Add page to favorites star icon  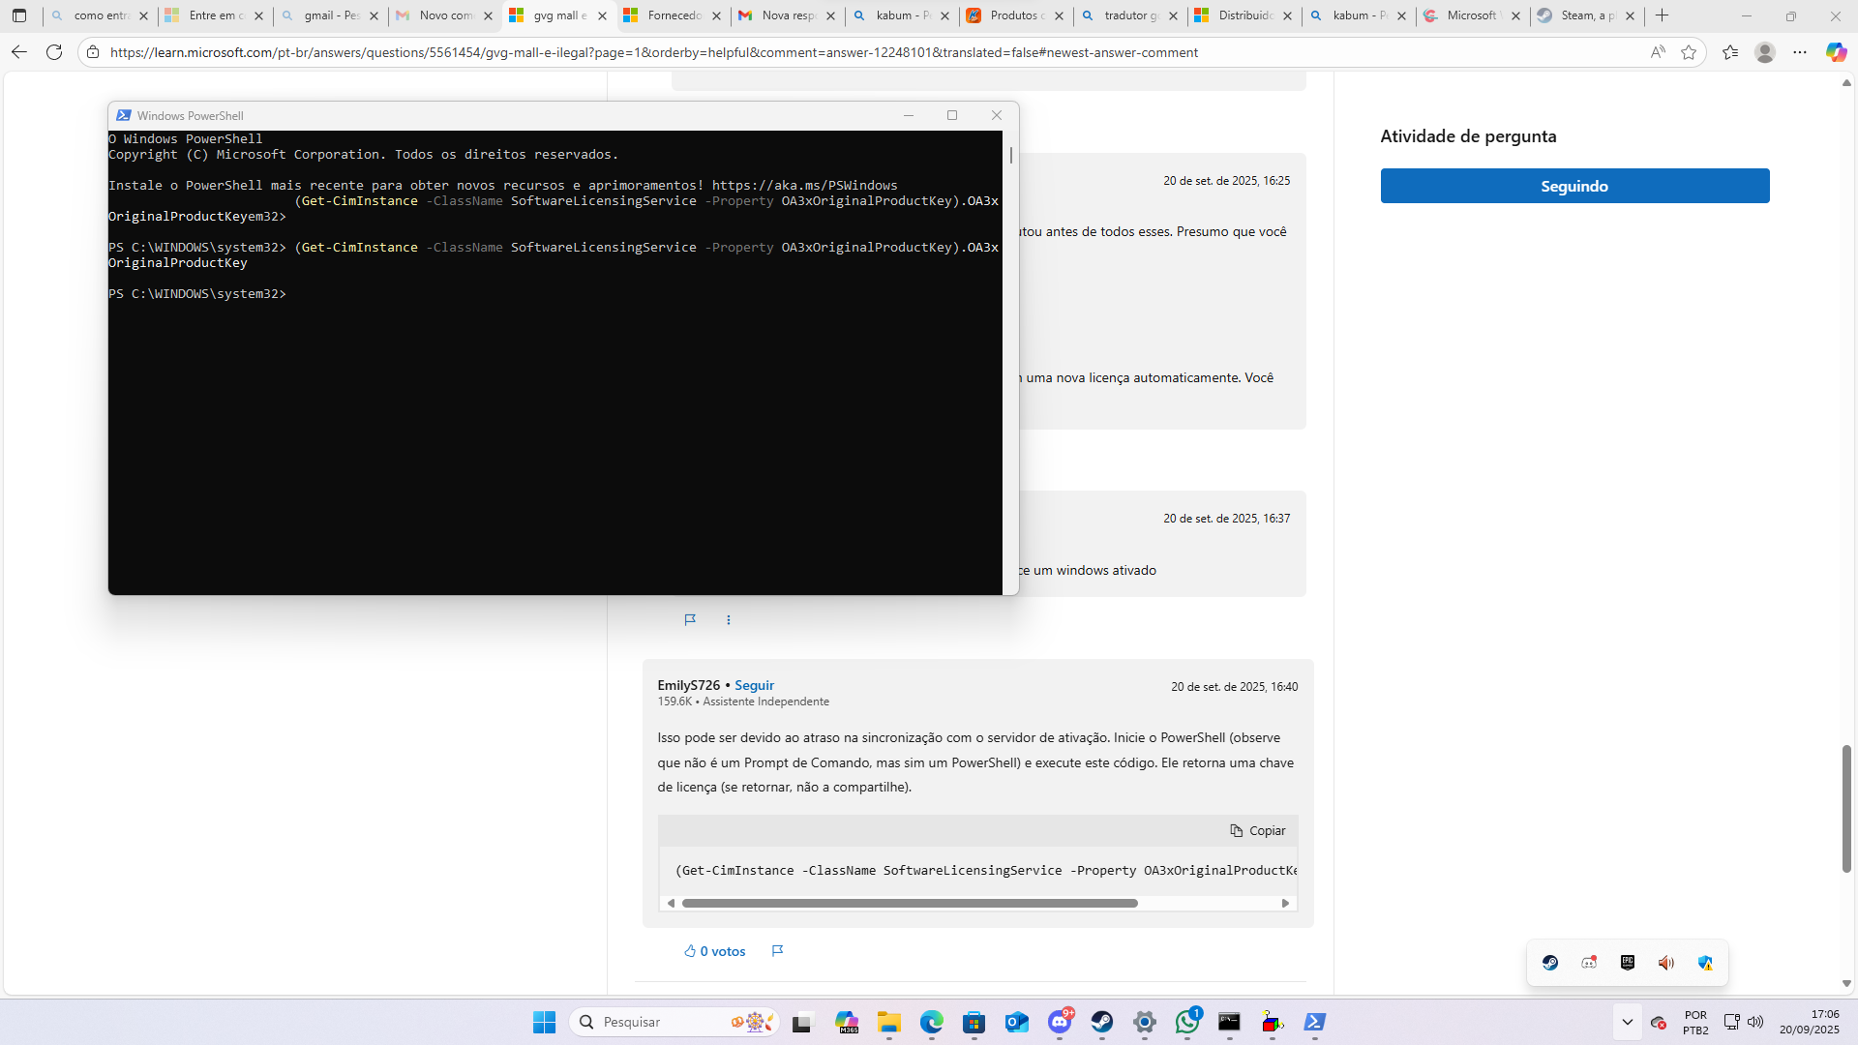(x=1689, y=52)
